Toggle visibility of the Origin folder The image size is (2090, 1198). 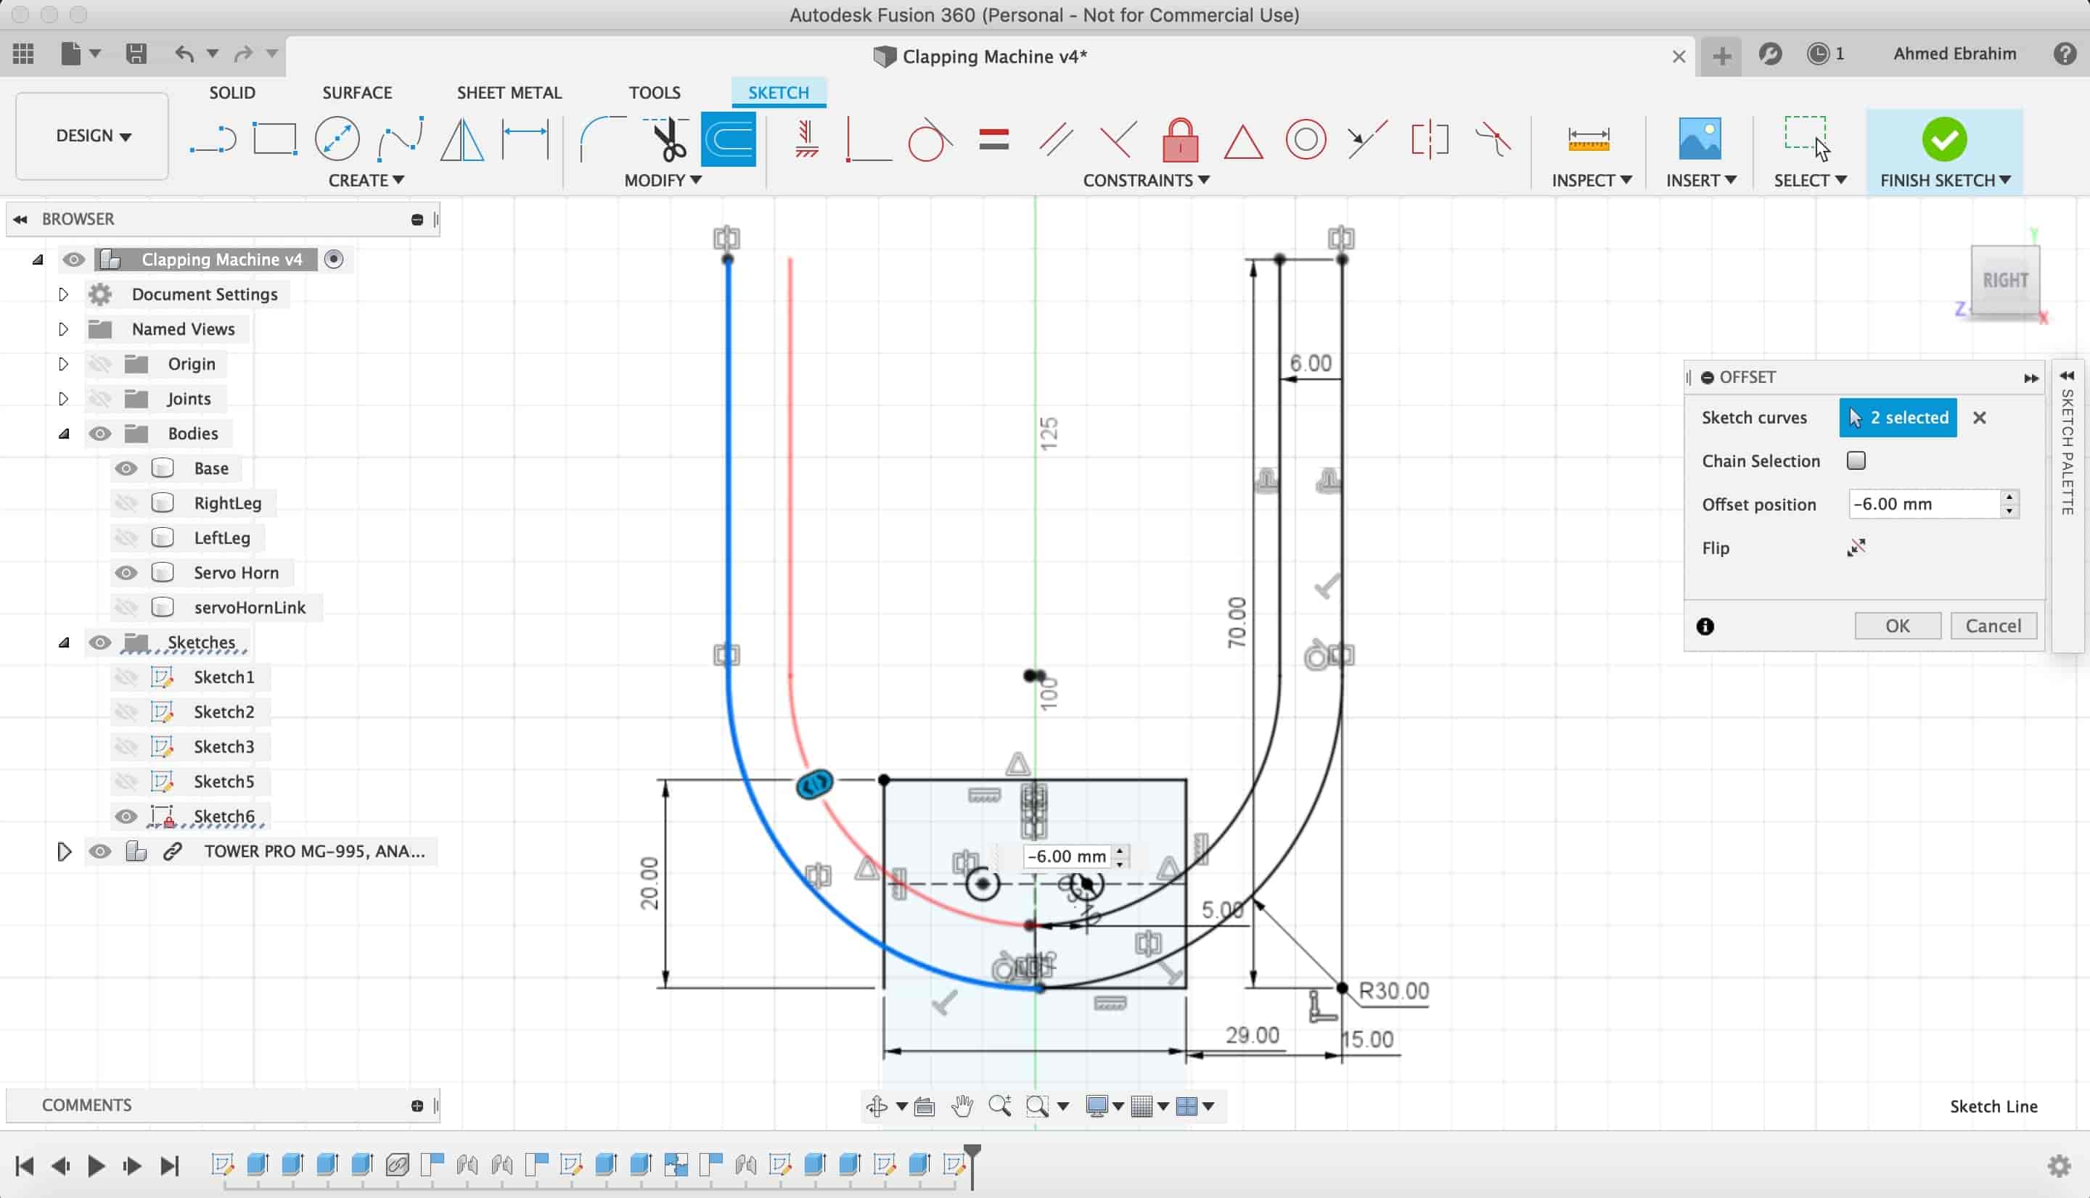(99, 364)
